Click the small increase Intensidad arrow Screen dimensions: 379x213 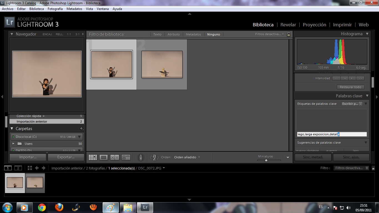coord(352,78)
